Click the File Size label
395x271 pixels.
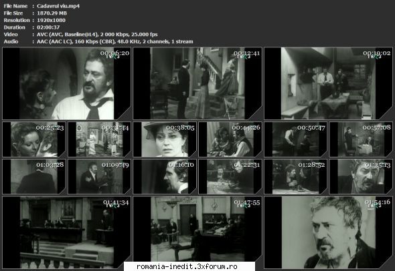click(x=13, y=13)
